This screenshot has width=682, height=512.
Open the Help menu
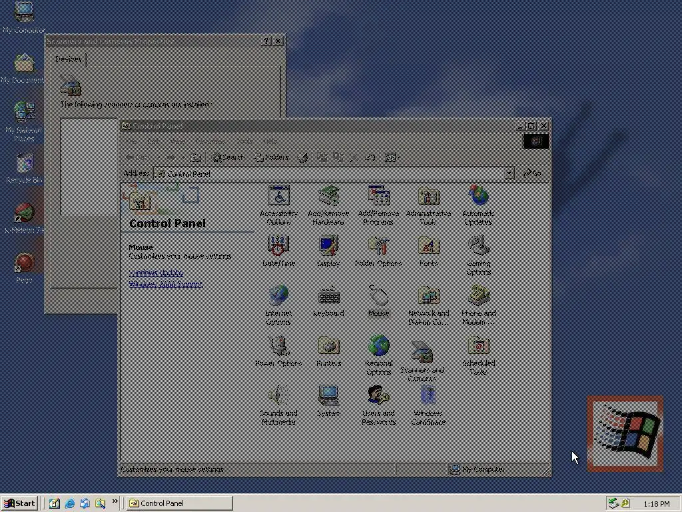[270, 141]
